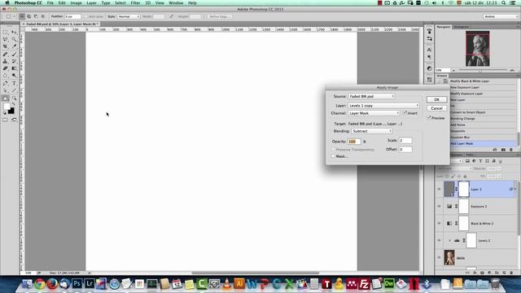The height and width of the screenshot is (293, 521).
Task: Select the Path Selection tool
Action: point(6,90)
